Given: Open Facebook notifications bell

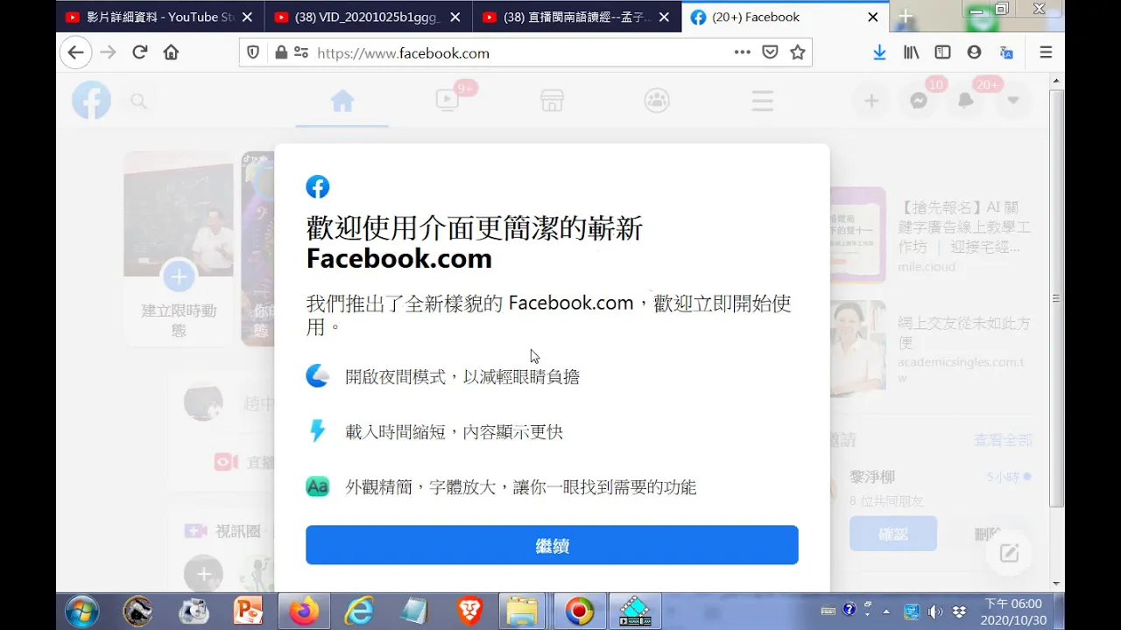Looking at the screenshot, I should click(966, 101).
